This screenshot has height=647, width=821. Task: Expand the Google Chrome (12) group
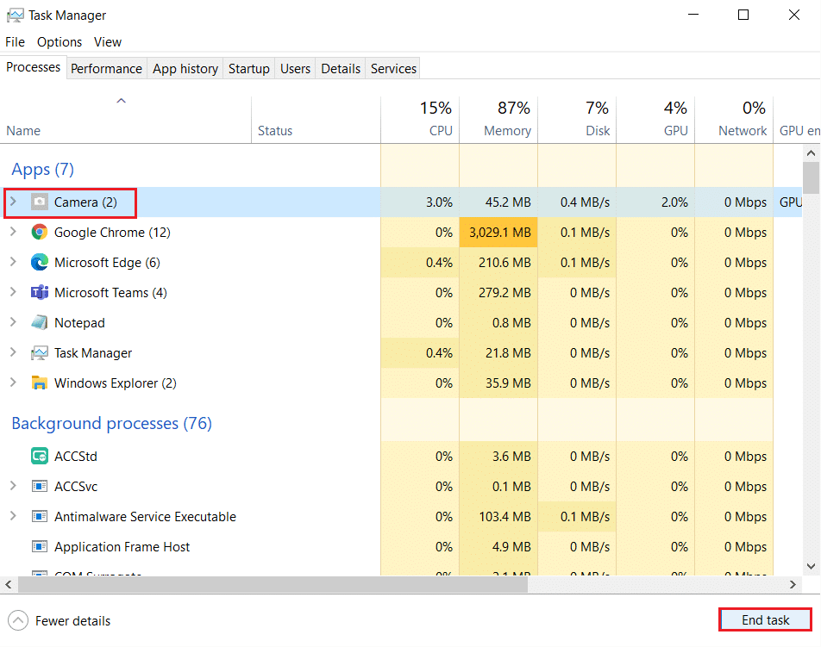pos(13,232)
